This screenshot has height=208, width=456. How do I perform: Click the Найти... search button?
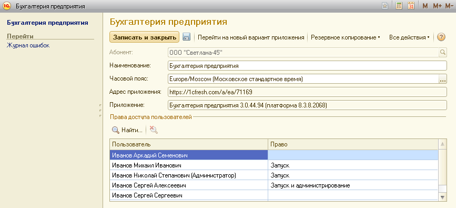(127, 130)
